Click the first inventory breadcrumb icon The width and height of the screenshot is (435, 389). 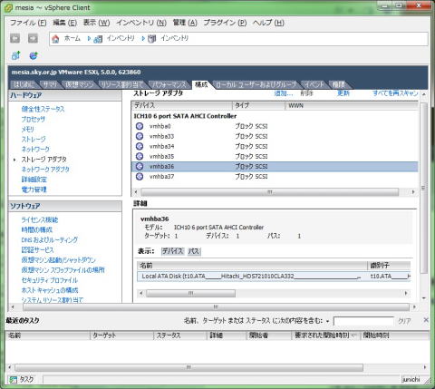pyautogui.click(x=98, y=39)
